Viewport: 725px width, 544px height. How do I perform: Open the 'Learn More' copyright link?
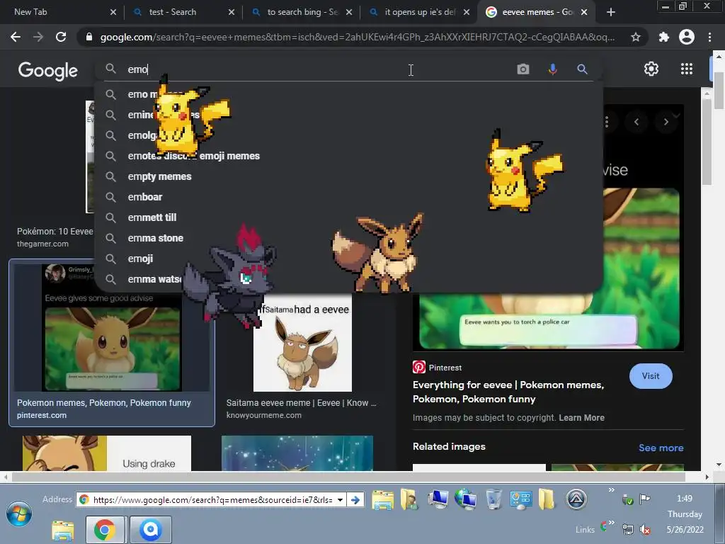582,418
